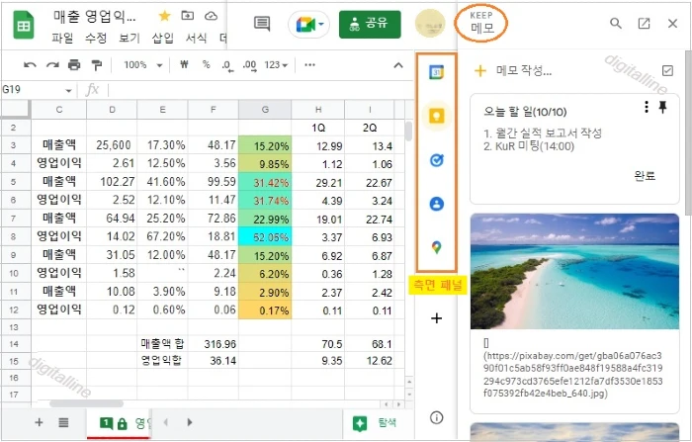Select row 8 header

coord(13,237)
